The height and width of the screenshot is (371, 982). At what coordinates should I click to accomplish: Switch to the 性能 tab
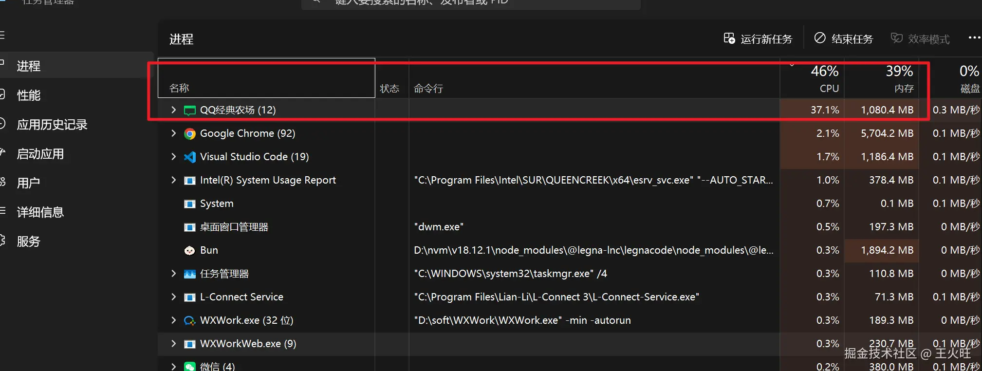point(29,95)
